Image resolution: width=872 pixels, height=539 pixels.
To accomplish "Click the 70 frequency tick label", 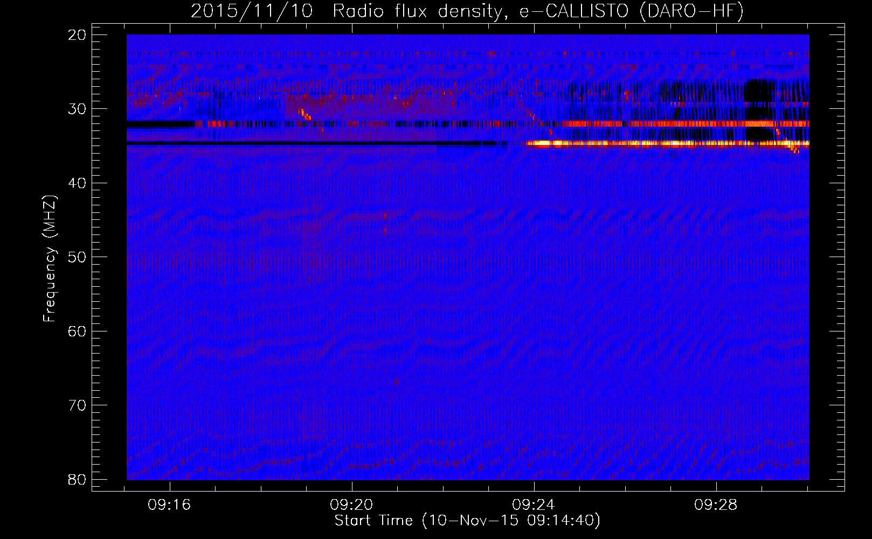I will 77,405.
